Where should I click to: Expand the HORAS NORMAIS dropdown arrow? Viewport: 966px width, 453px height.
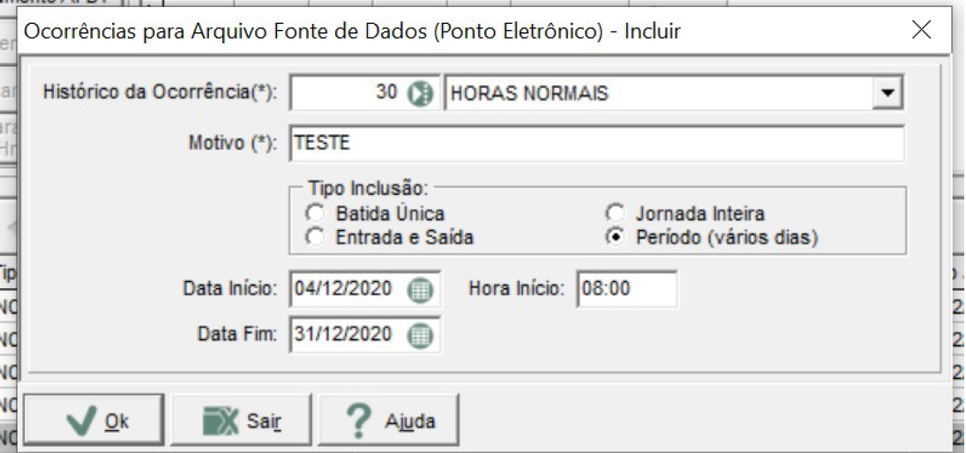coord(887,94)
